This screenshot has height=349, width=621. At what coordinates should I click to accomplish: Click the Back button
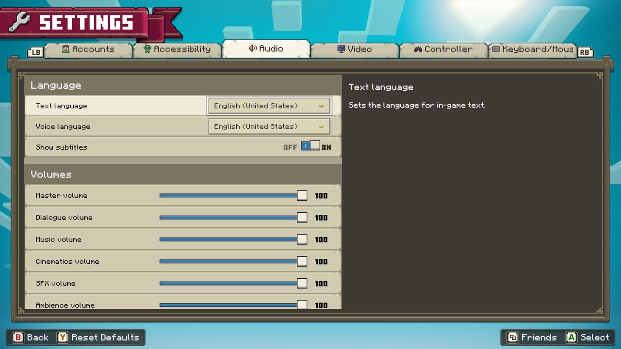[x=31, y=337]
